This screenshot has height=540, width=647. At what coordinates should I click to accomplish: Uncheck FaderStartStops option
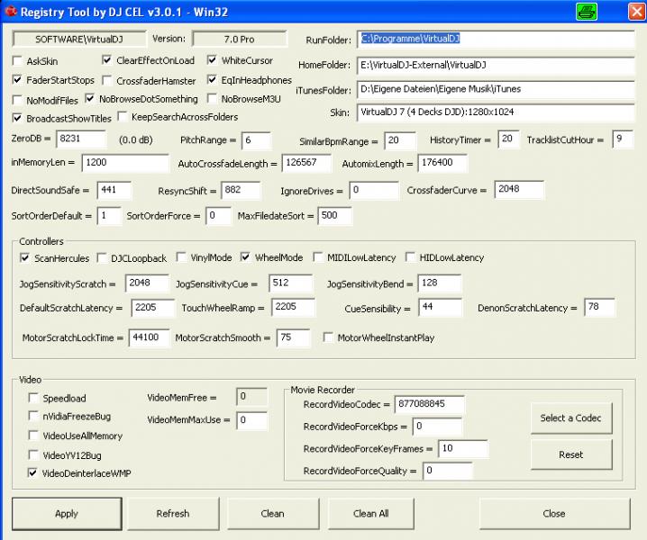pos(17,79)
